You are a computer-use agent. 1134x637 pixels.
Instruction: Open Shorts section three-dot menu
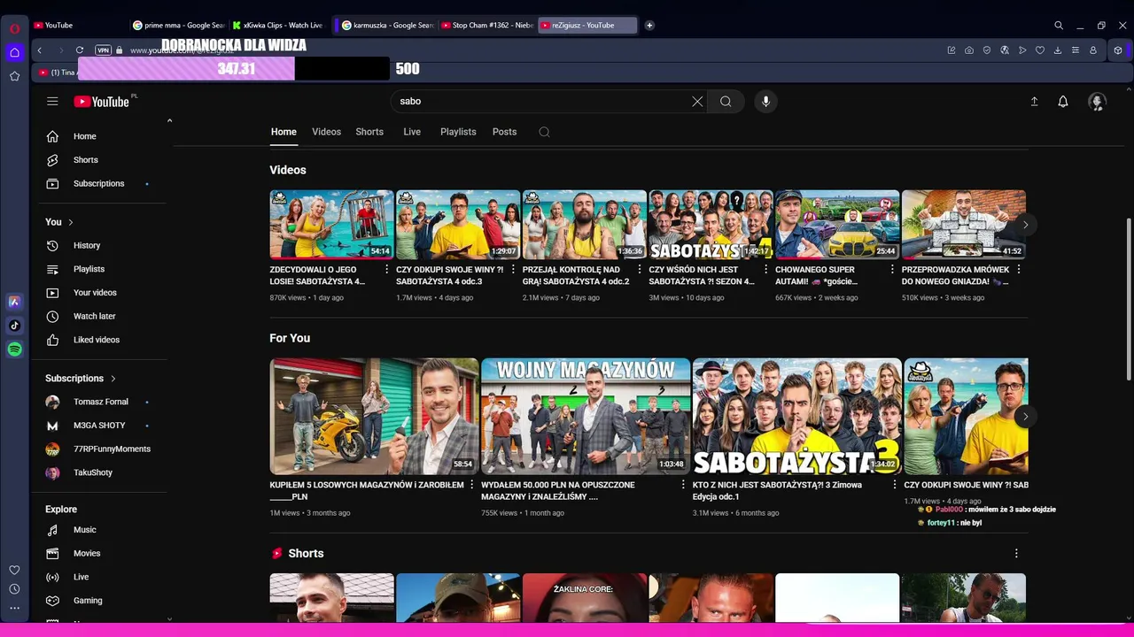tap(1016, 554)
